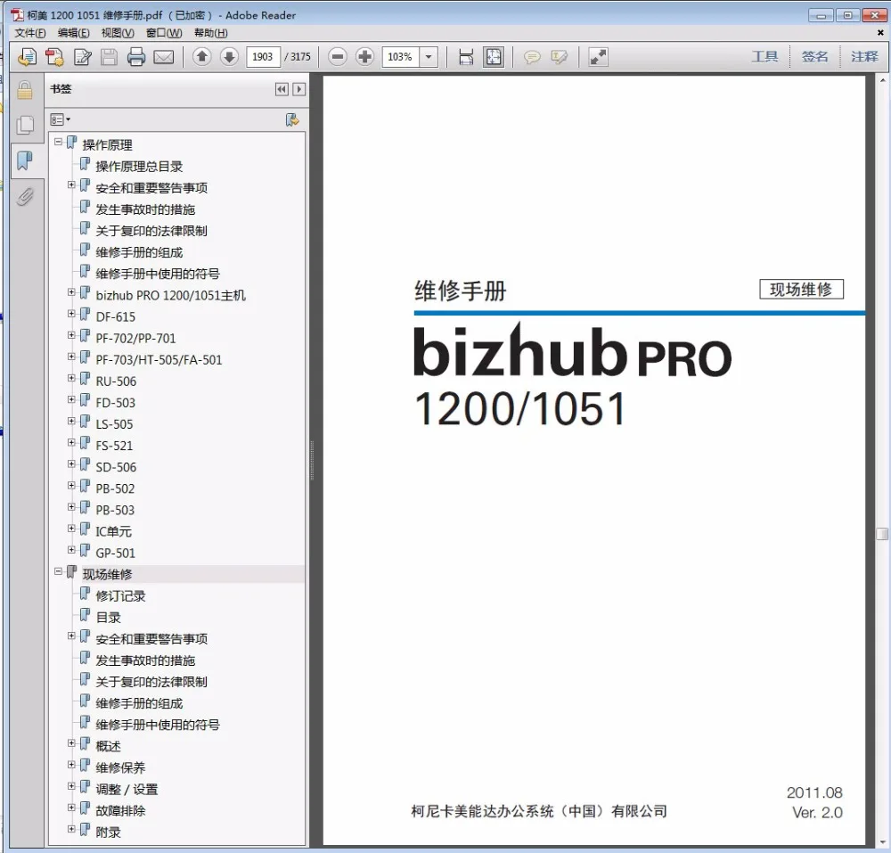Click scrollbar up arrow of document
The height and width of the screenshot is (853, 891).
click(882, 81)
